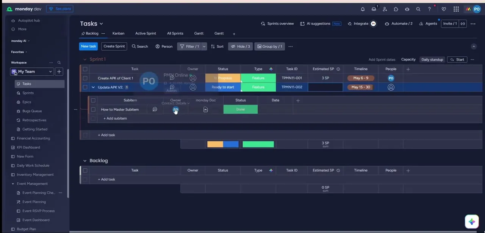Click the Create Sprint button

pos(114,47)
